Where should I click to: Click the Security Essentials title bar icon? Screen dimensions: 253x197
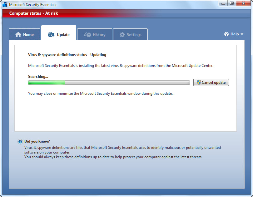(5, 4)
